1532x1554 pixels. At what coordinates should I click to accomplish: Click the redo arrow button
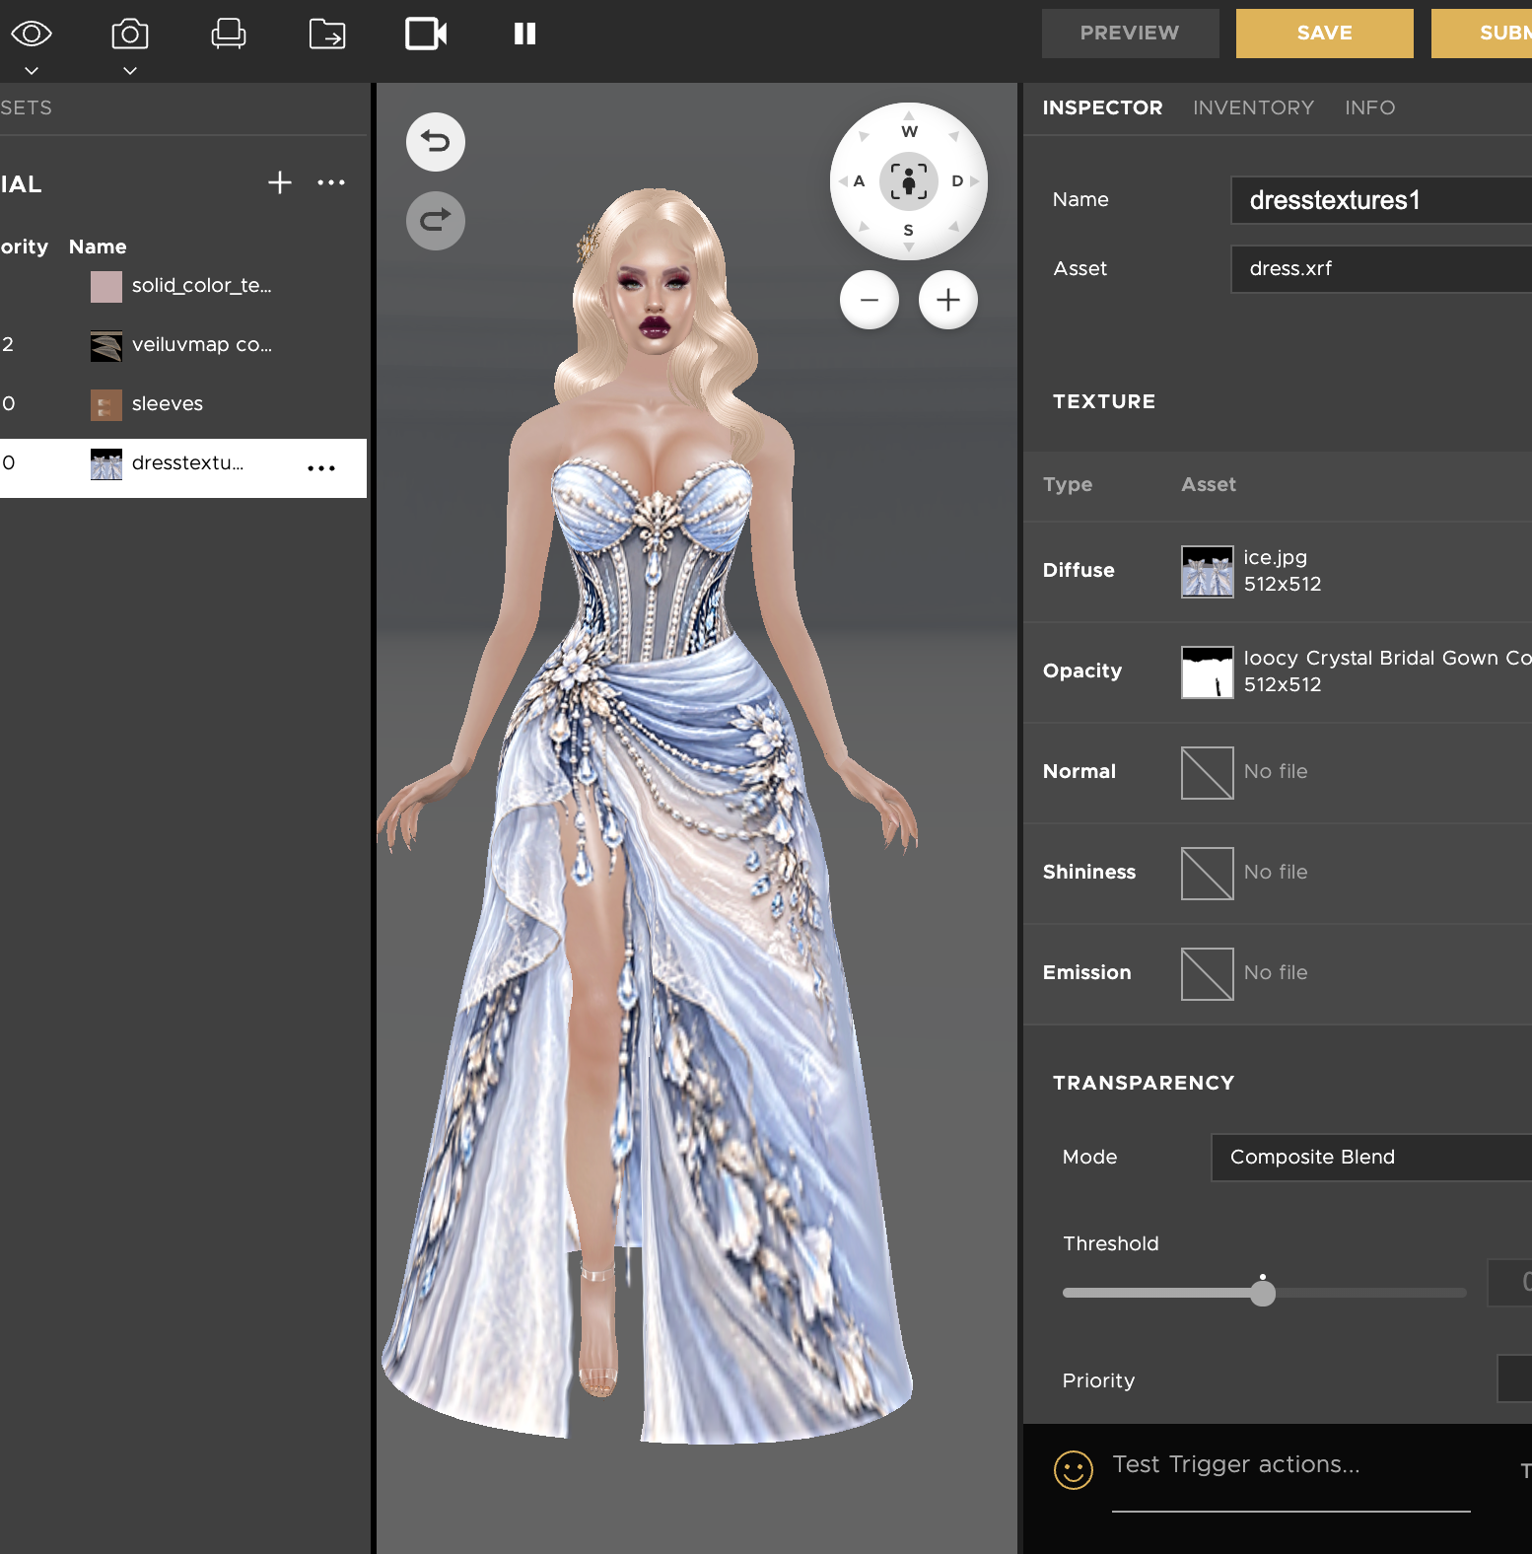(436, 221)
